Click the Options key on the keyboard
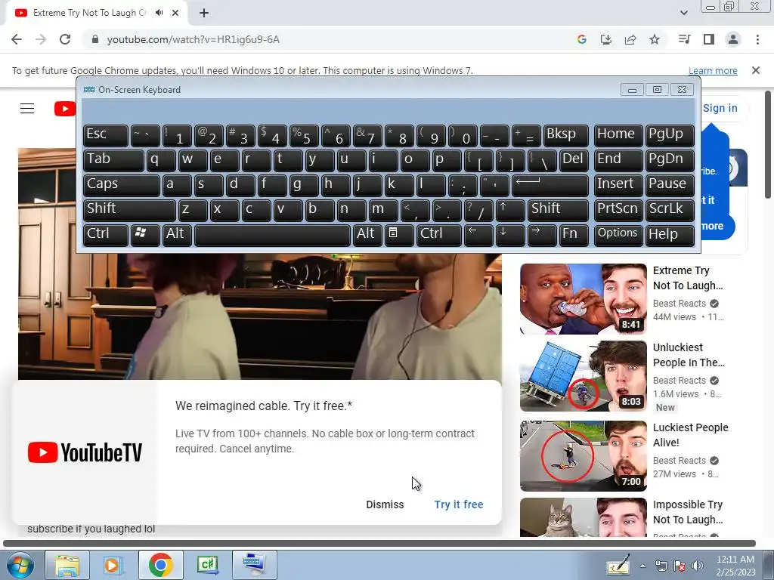Image resolution: width=774 pixels, height=580 pixels. coord(618,234)
